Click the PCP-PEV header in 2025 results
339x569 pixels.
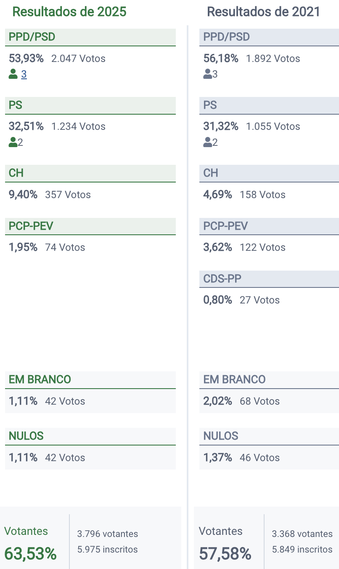coord(31,226)
